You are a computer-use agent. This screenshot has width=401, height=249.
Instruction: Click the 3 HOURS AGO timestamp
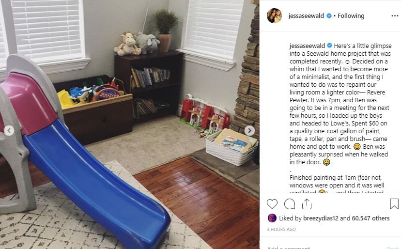[281, 230]
